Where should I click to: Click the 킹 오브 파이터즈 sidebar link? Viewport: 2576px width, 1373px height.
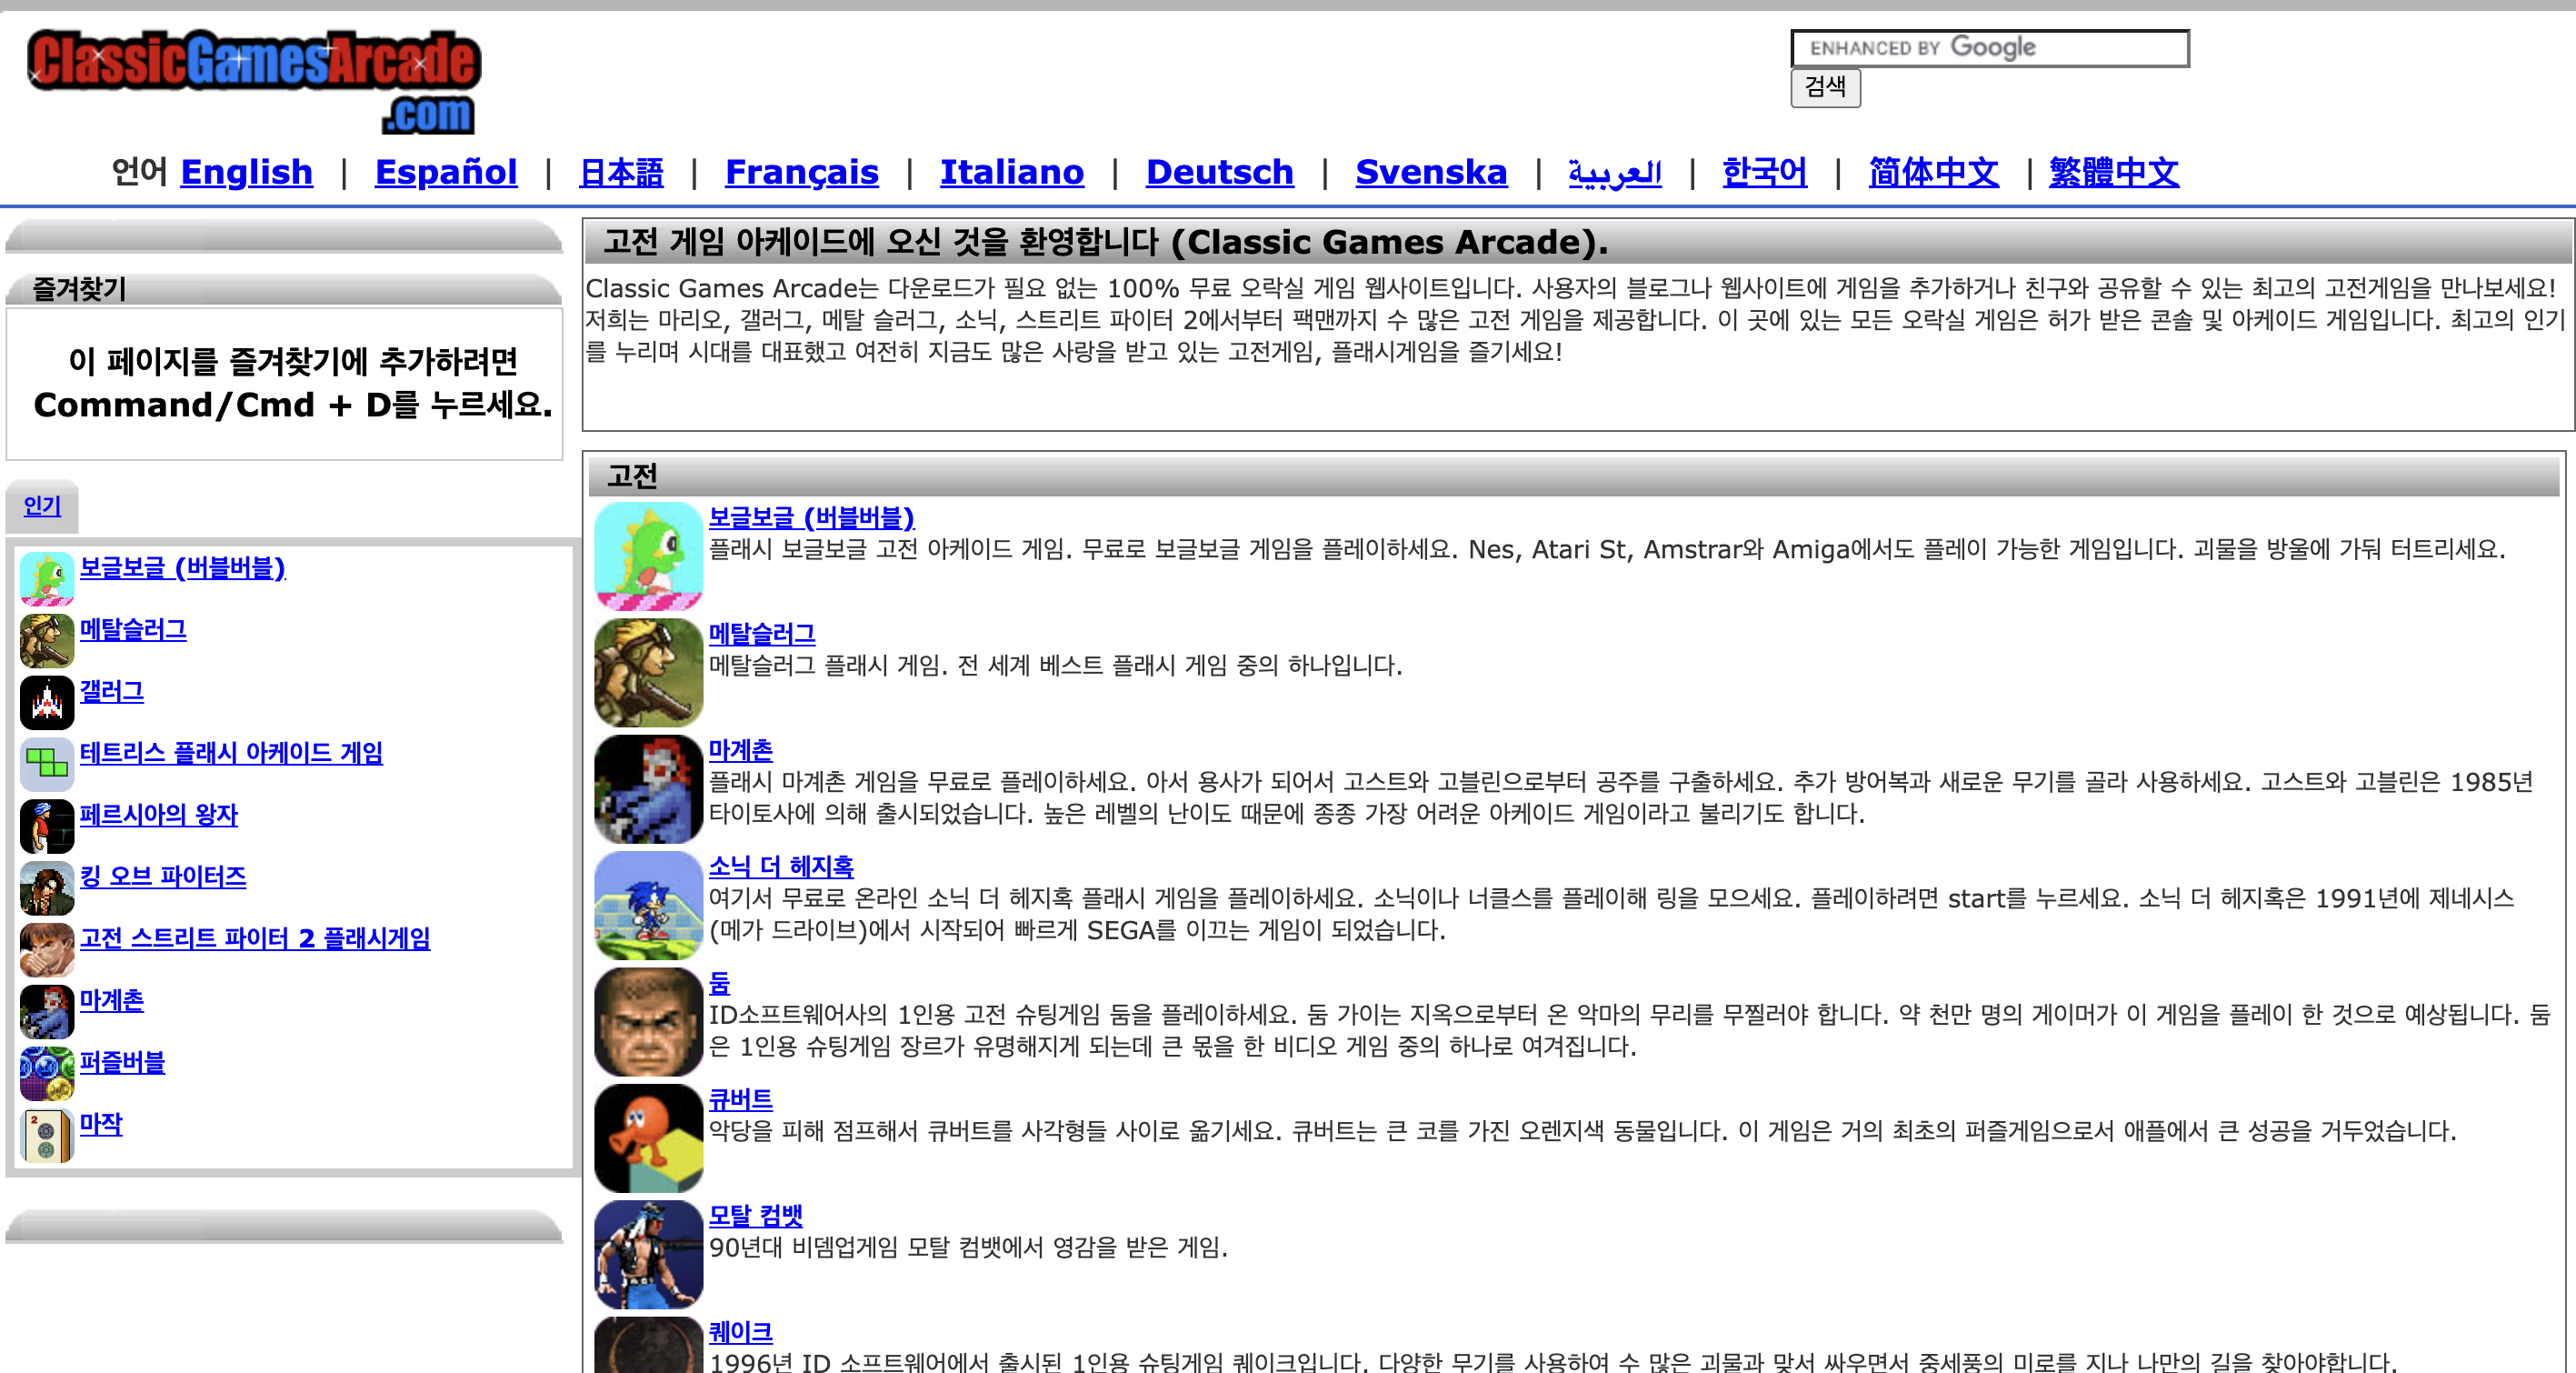[x=162, y=877]
